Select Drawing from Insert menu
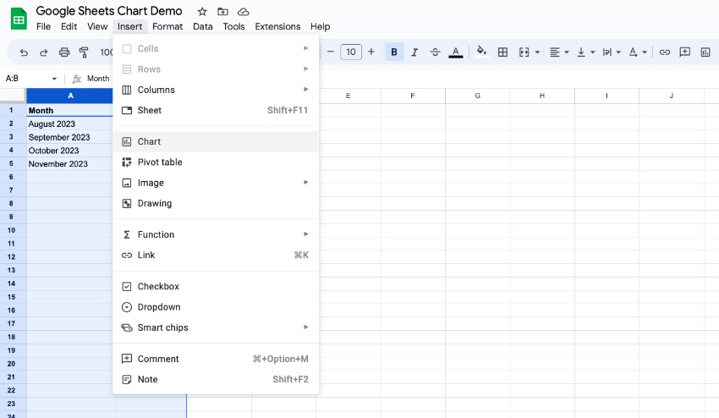 click(x=216, y=203)
